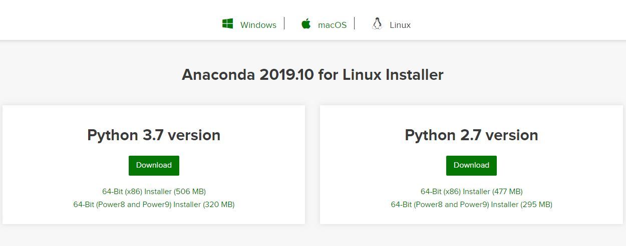
Task: Click the Python 3.7 version heading
Action: pos(154,135)
